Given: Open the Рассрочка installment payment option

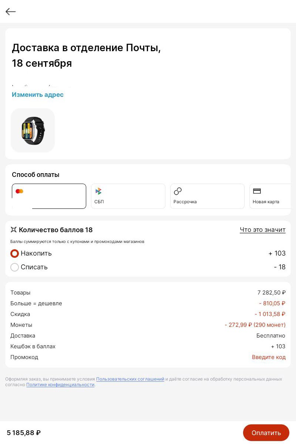Looking at the screenshot, I should (207, 196).
